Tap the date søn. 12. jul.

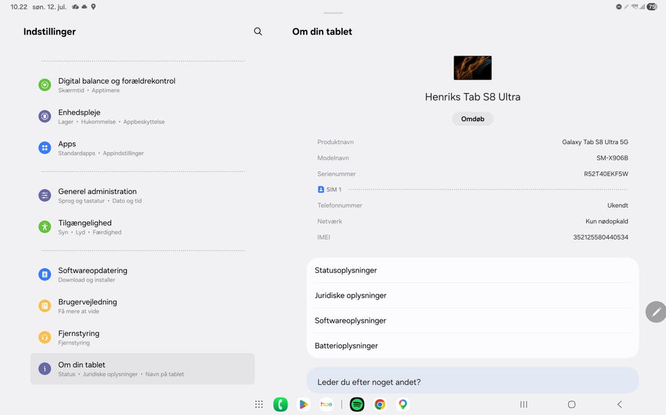point(49,7)
